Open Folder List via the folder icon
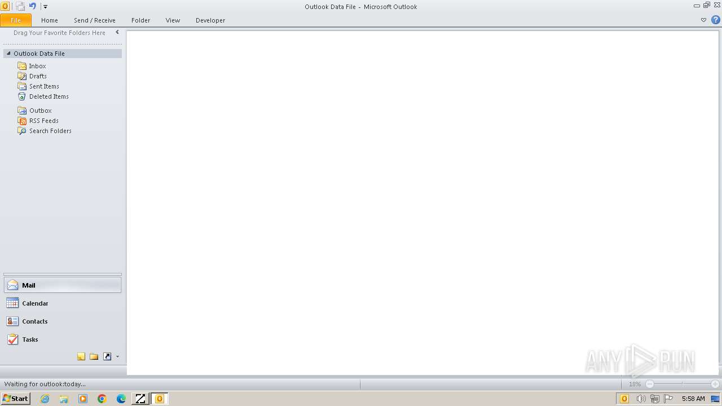 click(94, 356)
